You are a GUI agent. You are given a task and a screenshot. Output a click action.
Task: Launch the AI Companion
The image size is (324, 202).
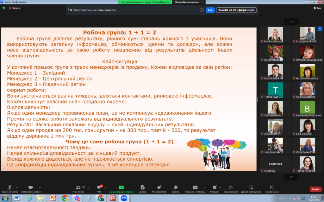coord(159,187)
